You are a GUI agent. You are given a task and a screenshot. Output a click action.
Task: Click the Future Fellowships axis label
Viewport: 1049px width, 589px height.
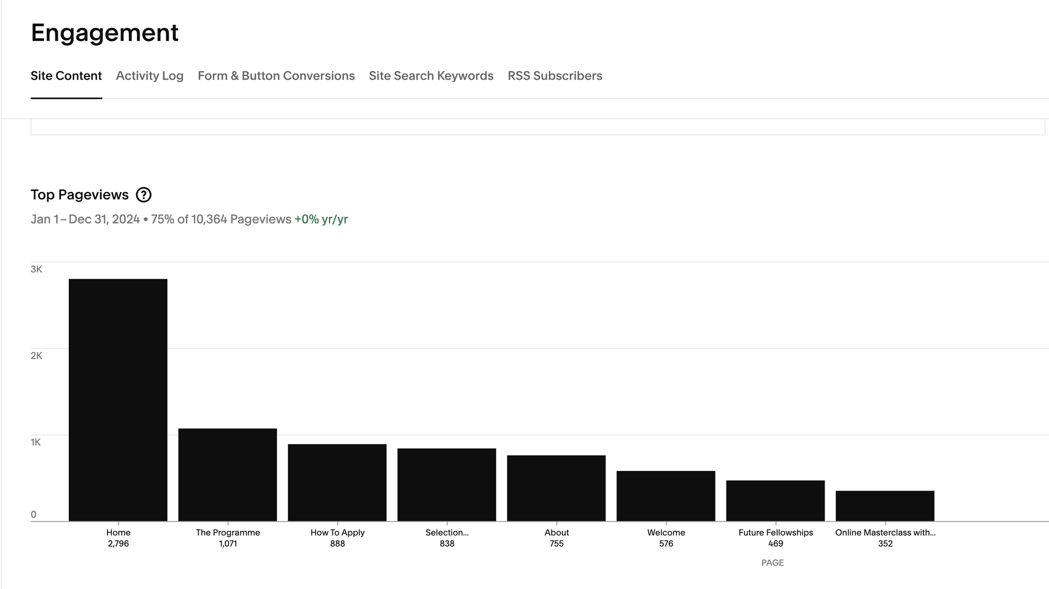point(775,532)
